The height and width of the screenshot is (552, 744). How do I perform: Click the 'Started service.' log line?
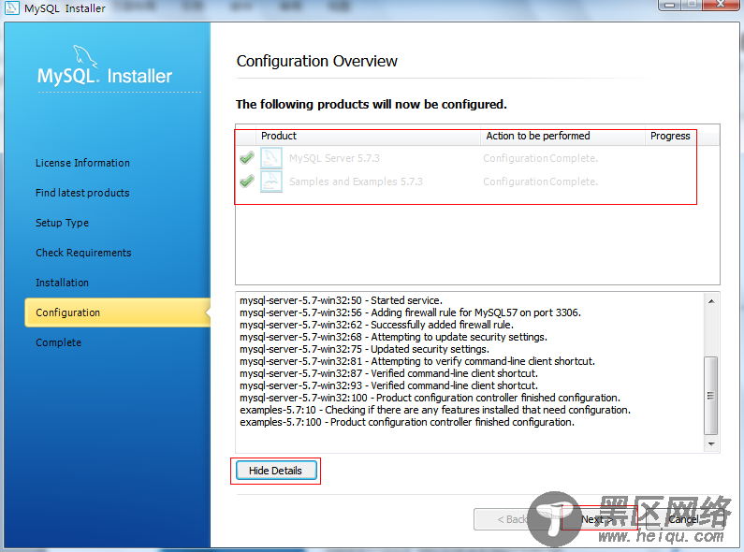pos(341,300)
